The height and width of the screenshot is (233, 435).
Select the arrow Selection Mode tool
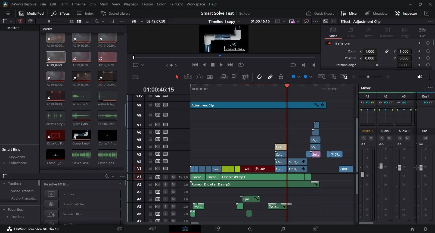[x=177, y=77]
